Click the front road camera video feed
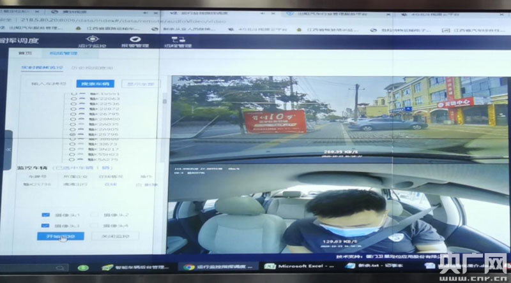 (339, 118)
